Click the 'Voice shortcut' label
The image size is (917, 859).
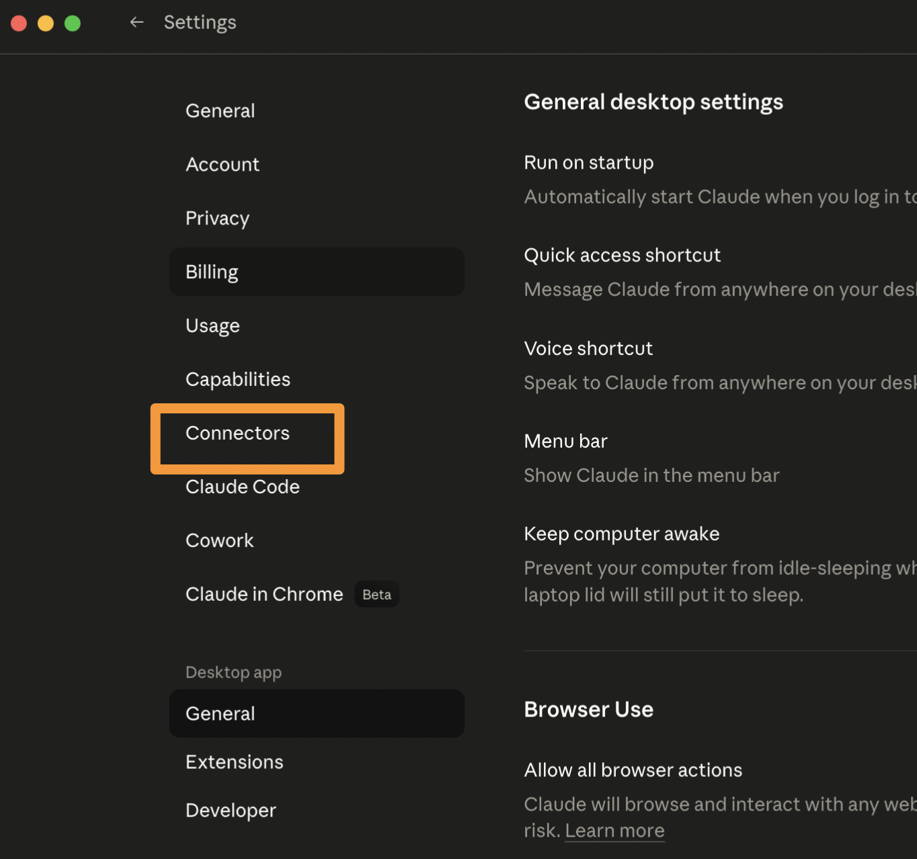pos(588,348)
